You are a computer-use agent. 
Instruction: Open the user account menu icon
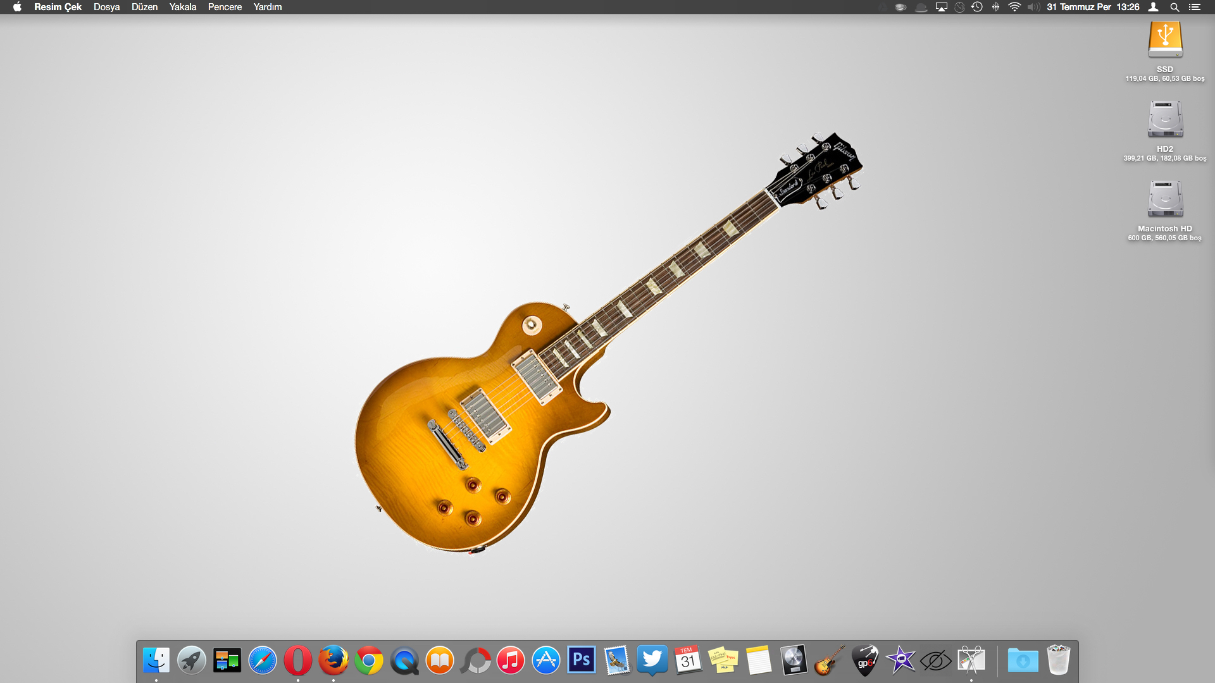point(1154,7)
